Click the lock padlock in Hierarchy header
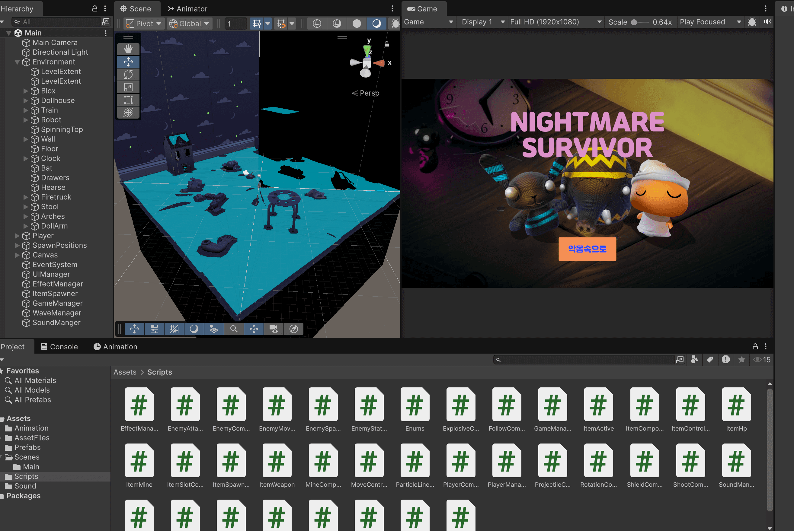Image resolution: width=794 pixels, height=531 pixels. click(x=94, y=8)
